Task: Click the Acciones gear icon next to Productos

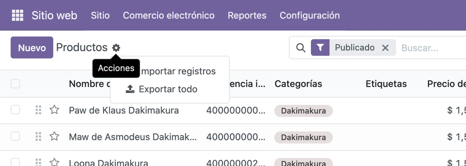Action: (116, 48)
